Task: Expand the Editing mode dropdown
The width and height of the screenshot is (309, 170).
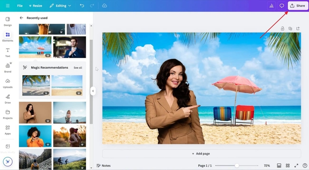Action: point(60,6)
